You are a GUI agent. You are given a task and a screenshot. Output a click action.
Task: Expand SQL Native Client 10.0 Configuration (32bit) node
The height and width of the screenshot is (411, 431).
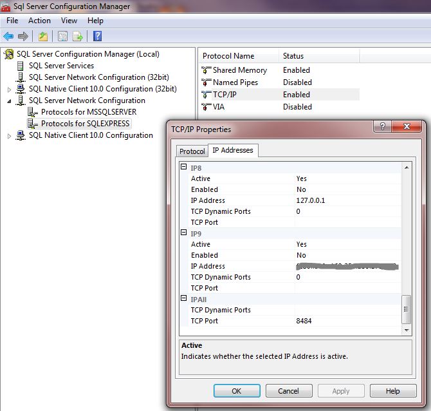click(x=9, y=90)
